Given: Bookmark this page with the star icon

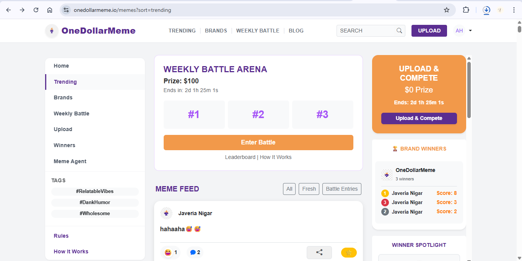Looking at the screenshot, I should 446,10.
